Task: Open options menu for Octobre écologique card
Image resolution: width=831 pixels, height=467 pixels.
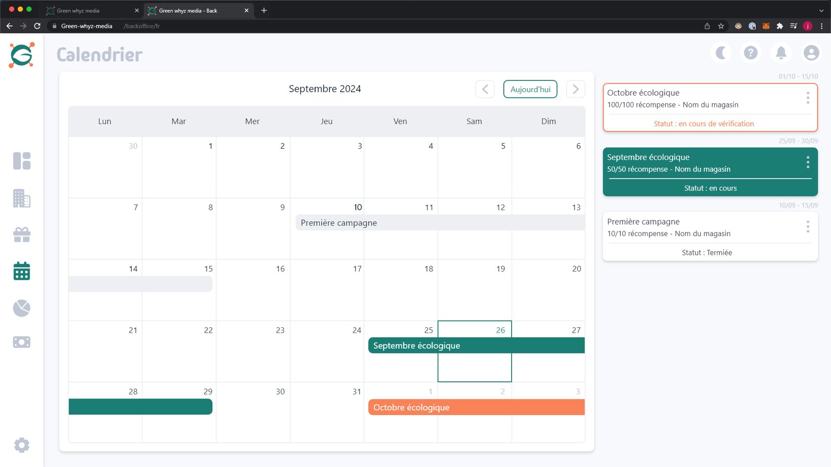Action: pyautogui.click(x=808, y=98)
